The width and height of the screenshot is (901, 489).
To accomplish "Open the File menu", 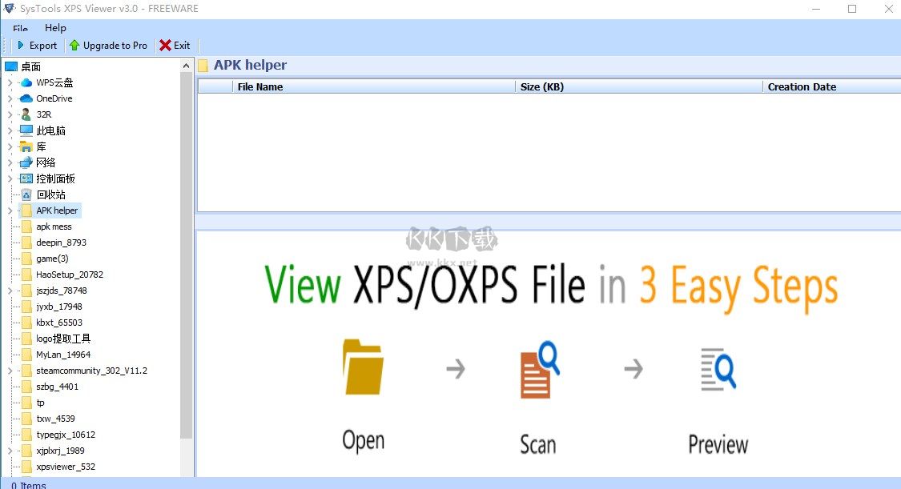I will [x=18, y=27].
